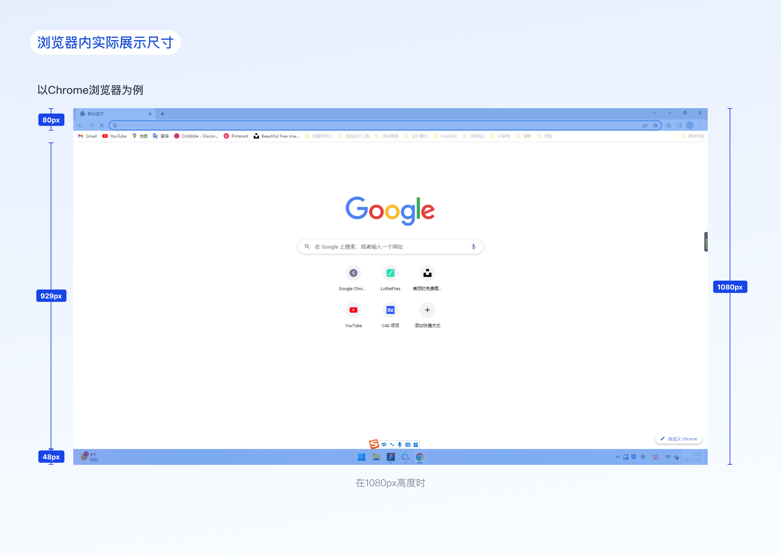Click the add shortcut plus tile
Viewport: 781px width, 556px height.
click(x=427, y=310)
